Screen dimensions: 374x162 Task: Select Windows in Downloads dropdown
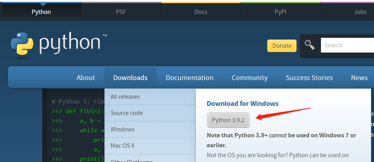tap(150, 129)
